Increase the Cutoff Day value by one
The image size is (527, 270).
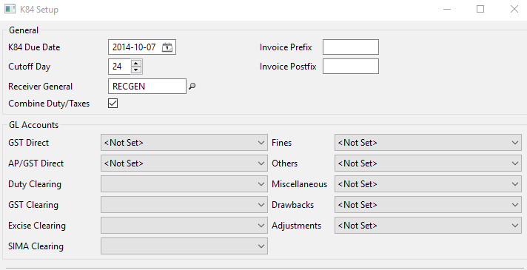click(x=135, y=63)
